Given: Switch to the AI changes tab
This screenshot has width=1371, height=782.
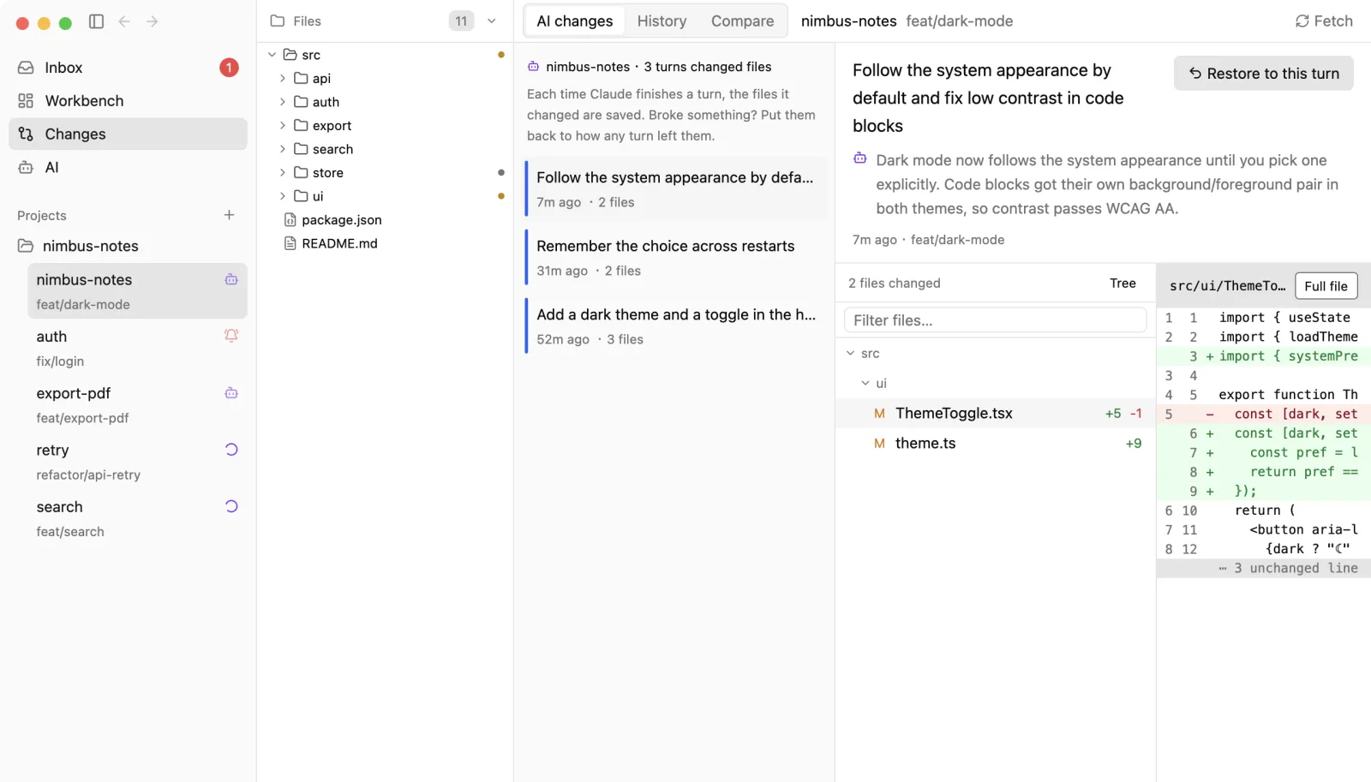Looking at the screenshot, I should click(x=575, y=21).
